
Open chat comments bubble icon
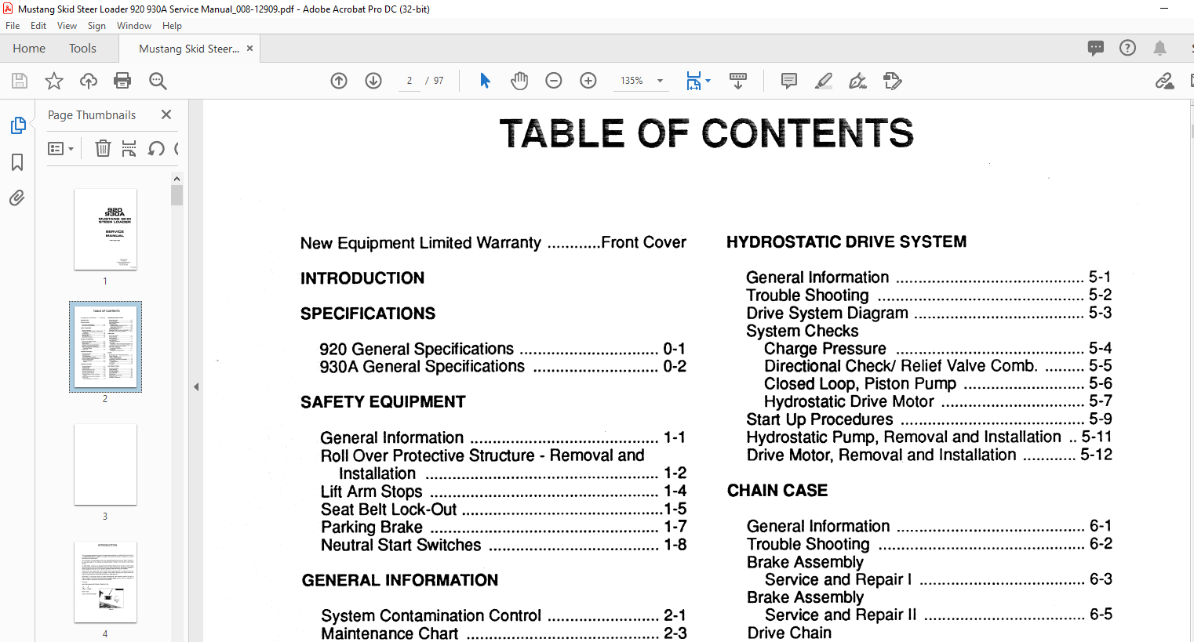point(1096,48)
